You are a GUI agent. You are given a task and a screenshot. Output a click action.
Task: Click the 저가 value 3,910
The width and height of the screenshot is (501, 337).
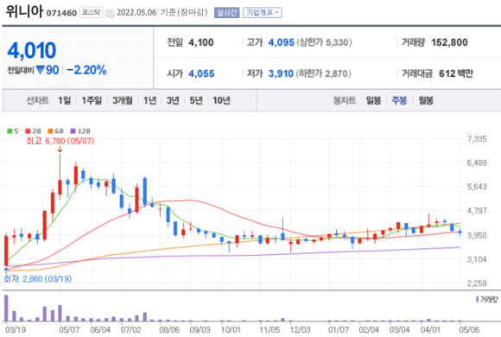point(281,73)
